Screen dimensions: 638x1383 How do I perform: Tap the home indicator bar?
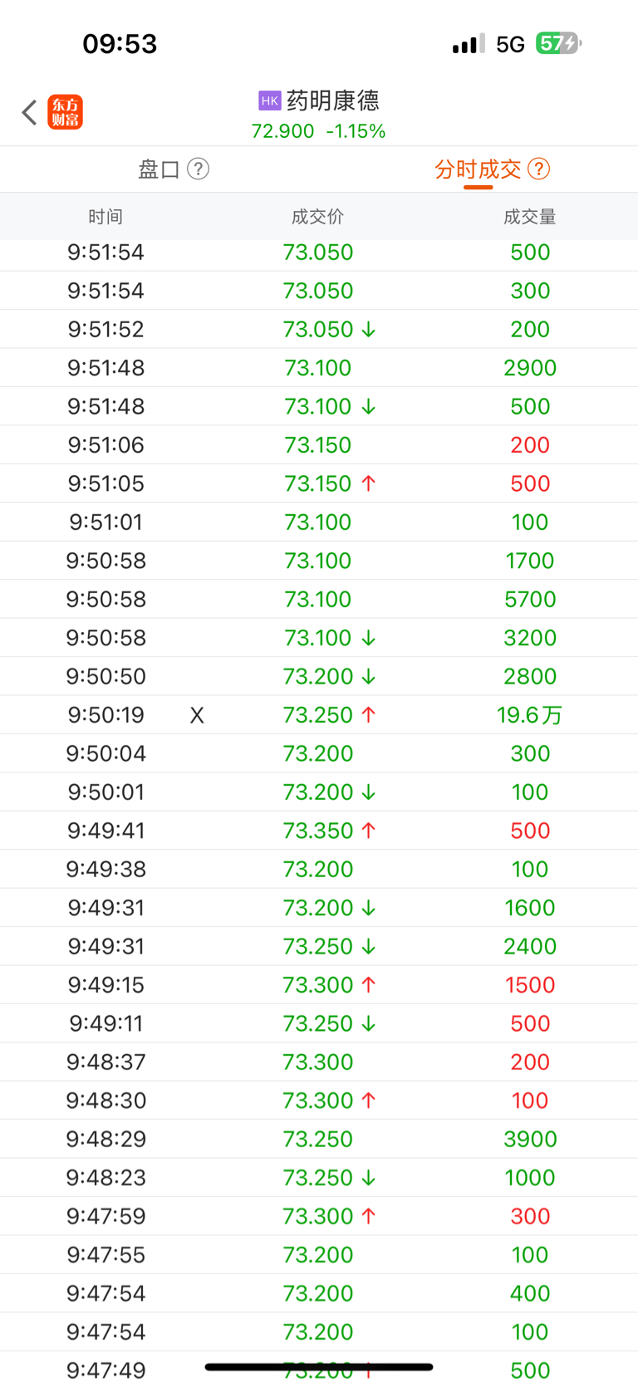point(319,1366)
